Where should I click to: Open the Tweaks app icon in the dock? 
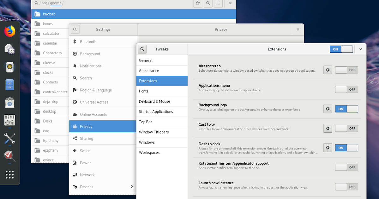[x=10, y=120]
